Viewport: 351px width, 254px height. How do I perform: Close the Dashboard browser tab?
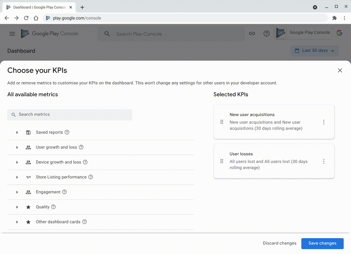[x=71, y=7]
